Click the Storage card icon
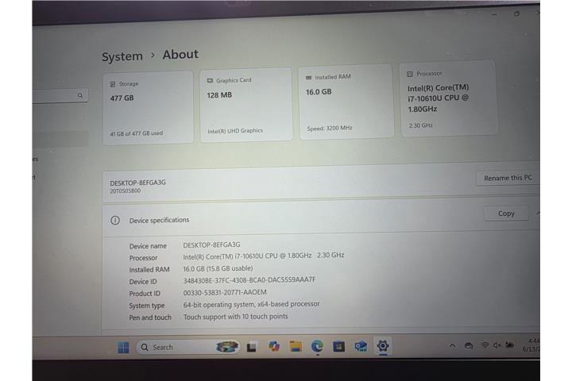The width and height of the screenshot is (572, 381). [x=113, y=85]
